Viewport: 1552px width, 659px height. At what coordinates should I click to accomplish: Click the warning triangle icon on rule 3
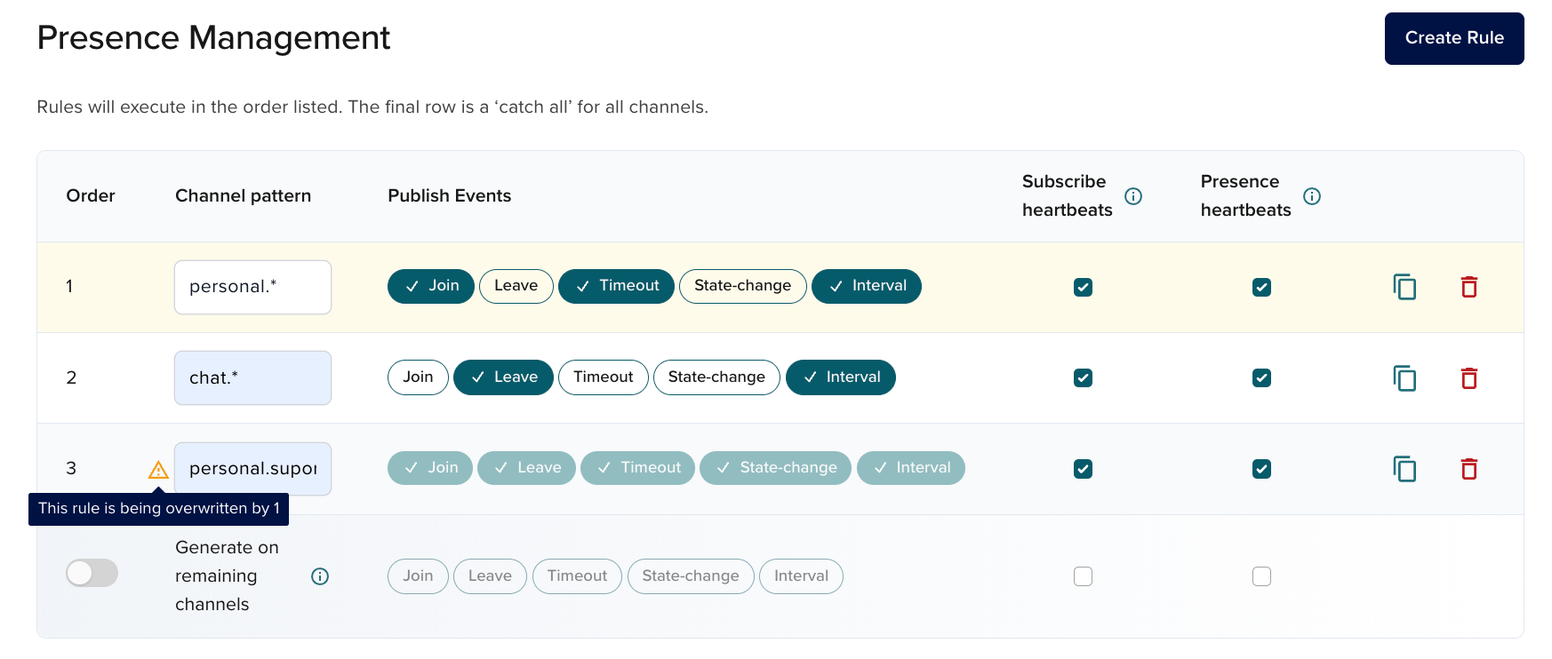point(158,470)
